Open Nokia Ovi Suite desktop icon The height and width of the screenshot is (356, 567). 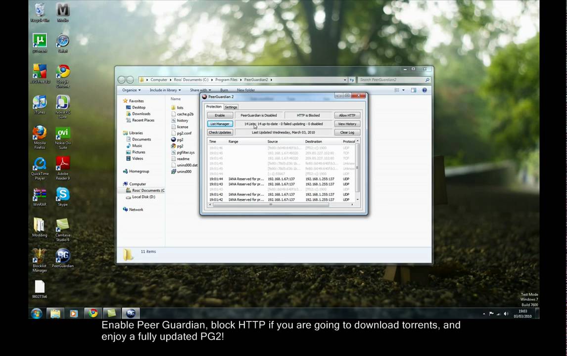click(62, 137)
